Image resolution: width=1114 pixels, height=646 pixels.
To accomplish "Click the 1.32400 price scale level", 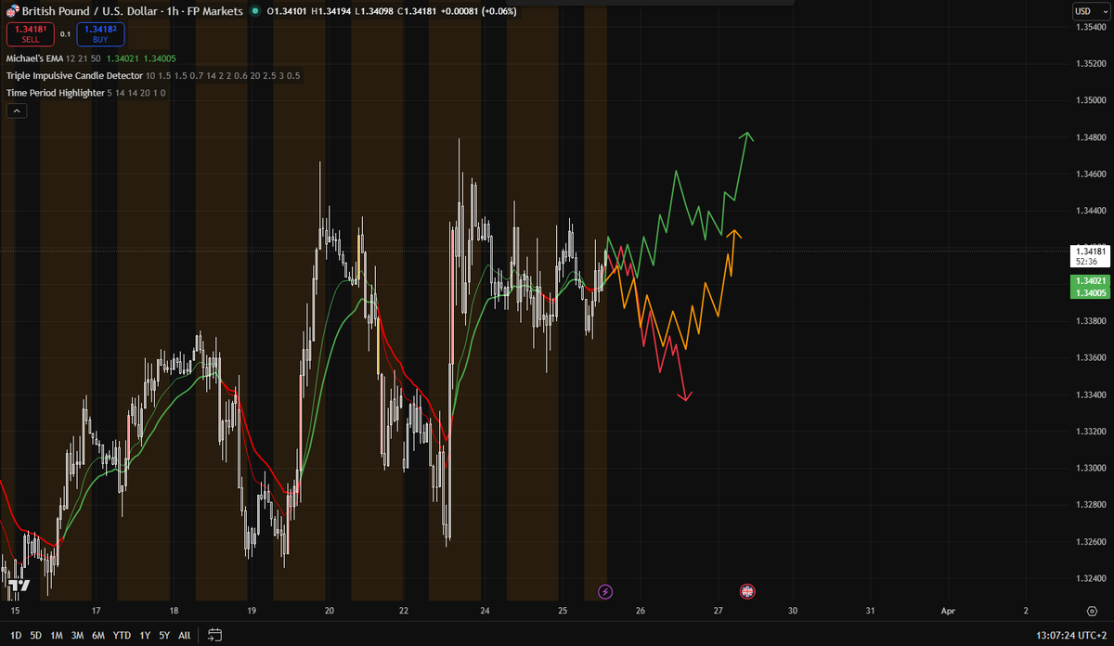I will click(x=1090, y=579).
